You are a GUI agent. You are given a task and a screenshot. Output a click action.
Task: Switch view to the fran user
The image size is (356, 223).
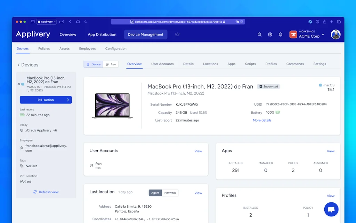pos(111,64)
